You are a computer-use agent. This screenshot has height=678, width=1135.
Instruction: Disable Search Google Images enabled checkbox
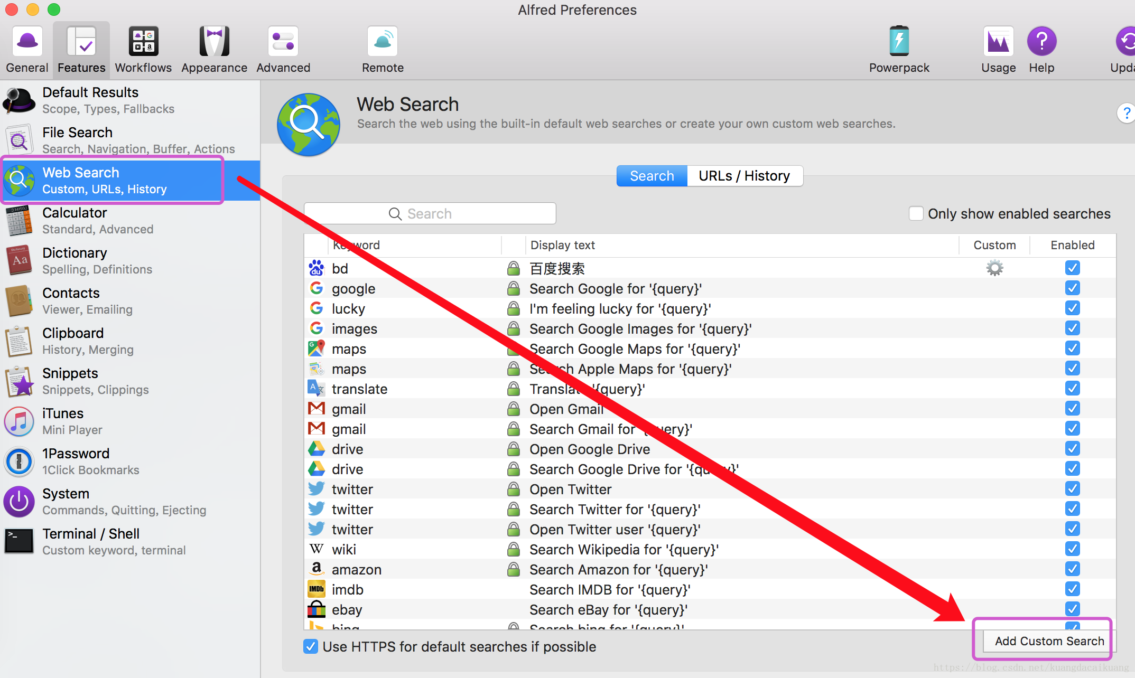click(x=1072, y=328)
